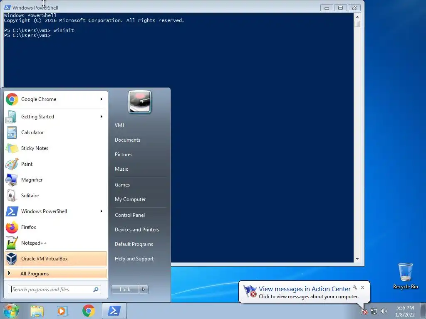The width and height of the screenshot is (426, 319).
Task: Open Music library
Action: pyautogui.click(x=121, y=169)
